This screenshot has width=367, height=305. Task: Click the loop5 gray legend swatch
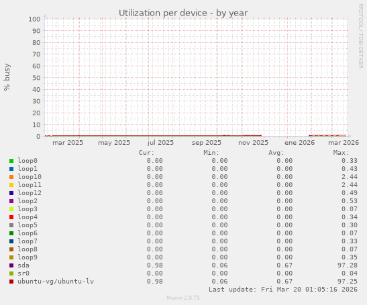(11, 225)
